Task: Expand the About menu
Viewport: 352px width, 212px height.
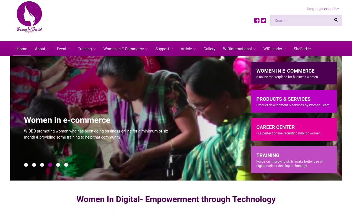Action: [x=42, y=49]
